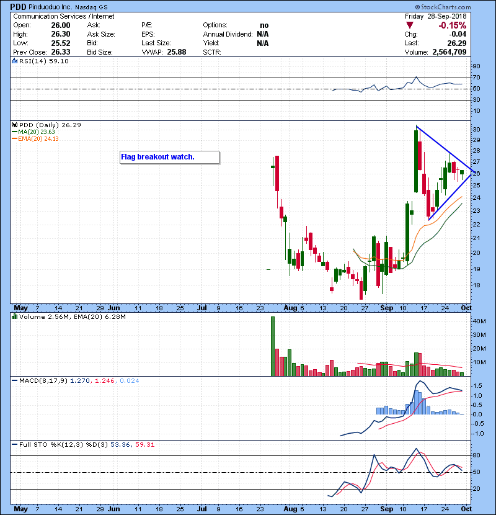
Task: Click the "28" mark on the price scale
Action: 476,150
